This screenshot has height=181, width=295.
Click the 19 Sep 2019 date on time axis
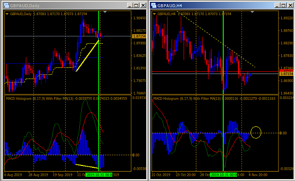coord(62,175)
